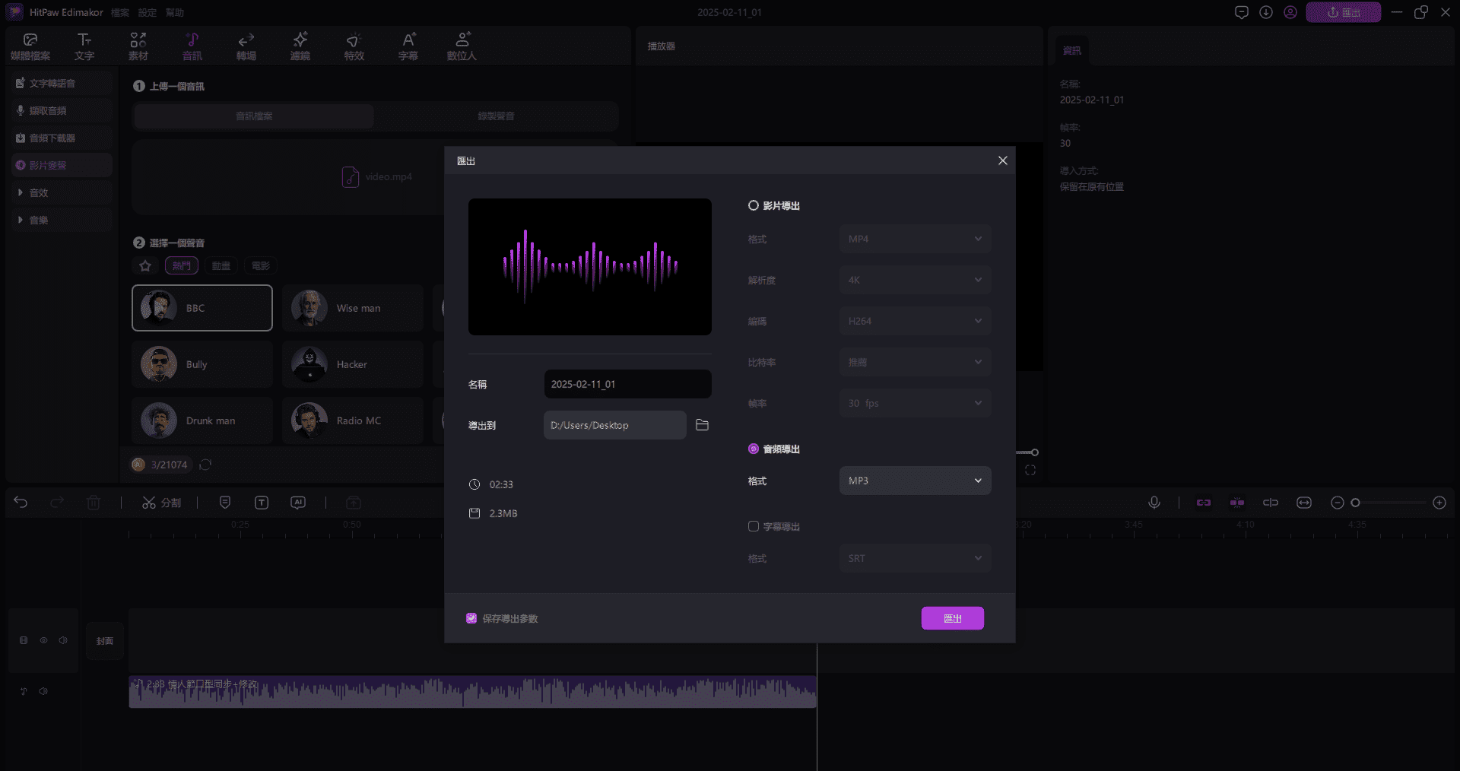Click the 分割 split scissors tool
The width and height of the screenshot is (1460, 771).
[161, 503]
